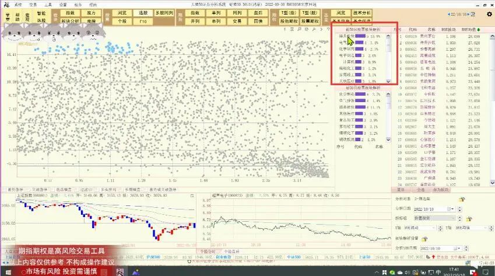The image size is (495, 276).
Task: Click the lock icon beside 分析日期
Action: point(461,208)
